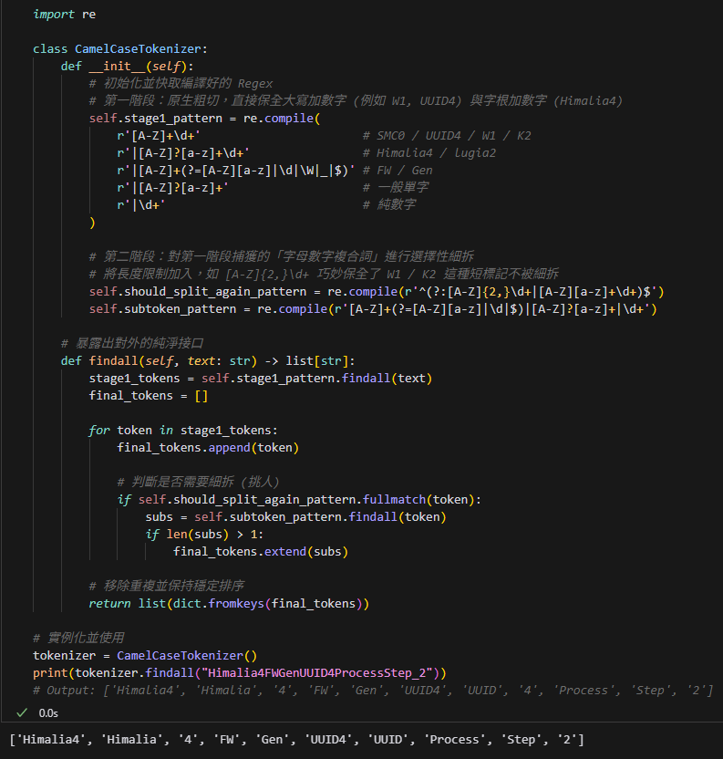
Task: Click 'list[str]' return type annotation
Action: (x=317, y=360)
